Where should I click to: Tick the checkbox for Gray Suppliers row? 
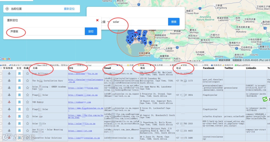1,73
